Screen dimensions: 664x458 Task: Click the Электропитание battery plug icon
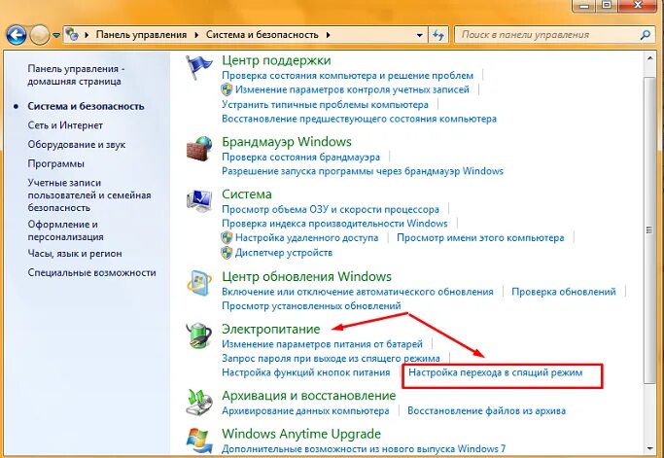click(199, 335)
